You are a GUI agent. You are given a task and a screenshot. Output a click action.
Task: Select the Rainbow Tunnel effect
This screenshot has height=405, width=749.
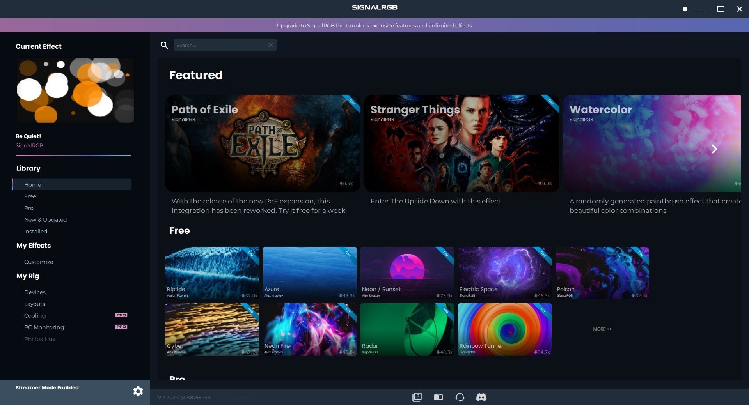tap(505, 329)
